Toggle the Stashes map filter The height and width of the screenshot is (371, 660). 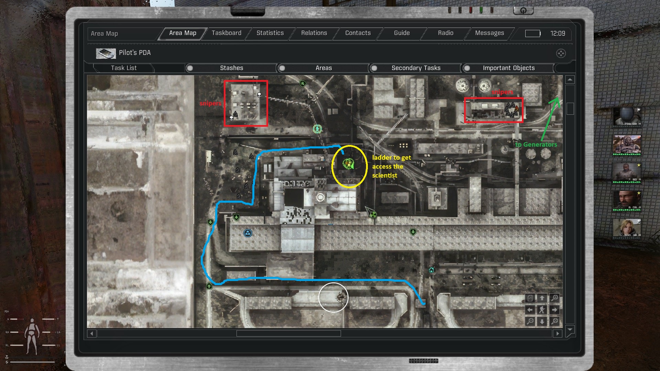click(x=190, y=68)
